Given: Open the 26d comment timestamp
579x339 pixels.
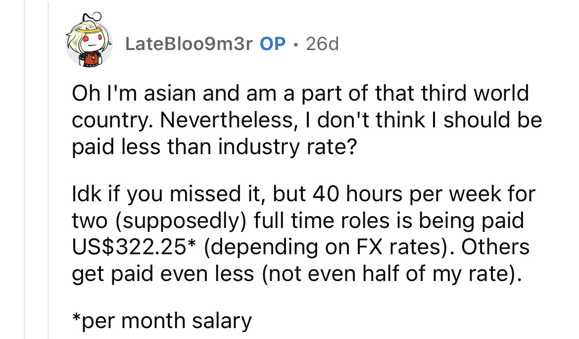Looking at the screenshot, I should [322, 44].
